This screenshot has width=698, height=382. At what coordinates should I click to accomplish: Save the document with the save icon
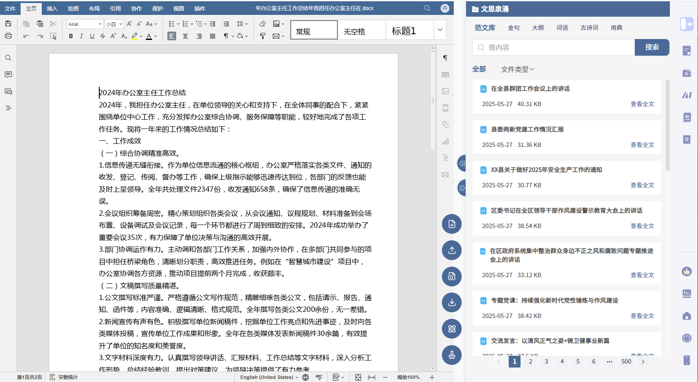pos(8,24)
